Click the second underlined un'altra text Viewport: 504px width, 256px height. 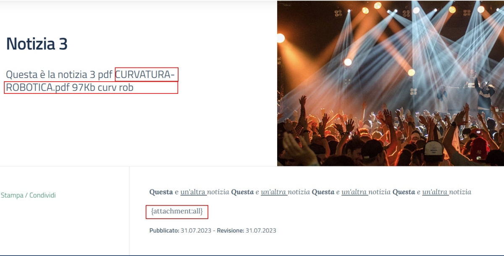point(273,192)
